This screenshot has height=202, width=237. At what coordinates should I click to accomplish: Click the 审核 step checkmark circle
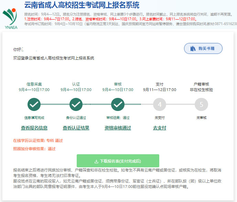click(x=118, y=104)
